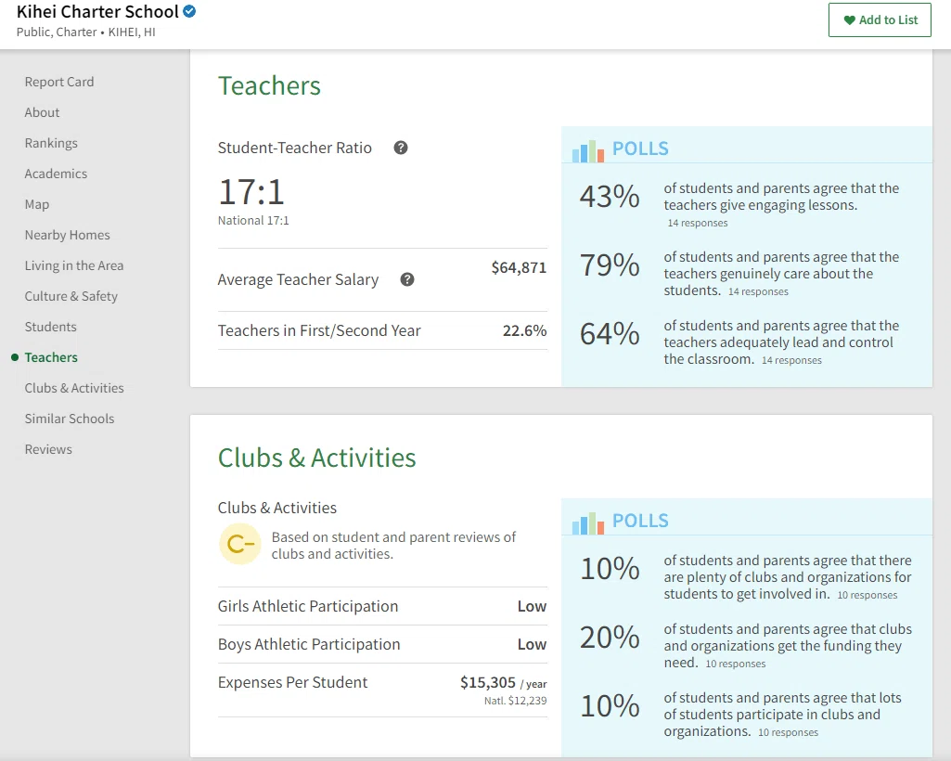Viewport: 951px width, 761px height.
Task: Click the verified checkmark badge beside school name
Action: pyautogui.click(x=189, y=11)
